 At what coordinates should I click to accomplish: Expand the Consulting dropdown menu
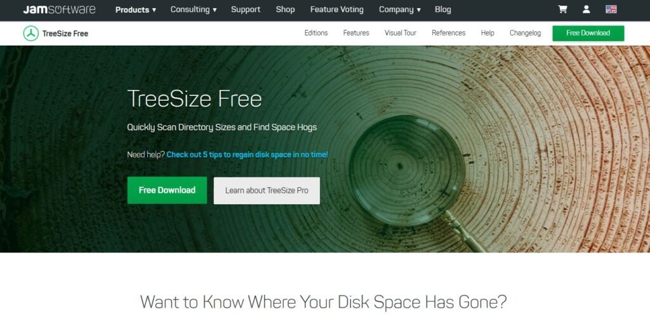[194, 10]
